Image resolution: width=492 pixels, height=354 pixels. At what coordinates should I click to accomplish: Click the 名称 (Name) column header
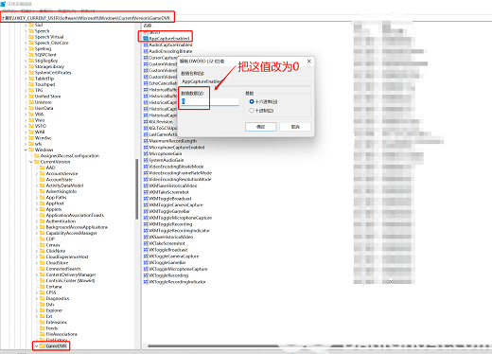[x=148, y=26]
